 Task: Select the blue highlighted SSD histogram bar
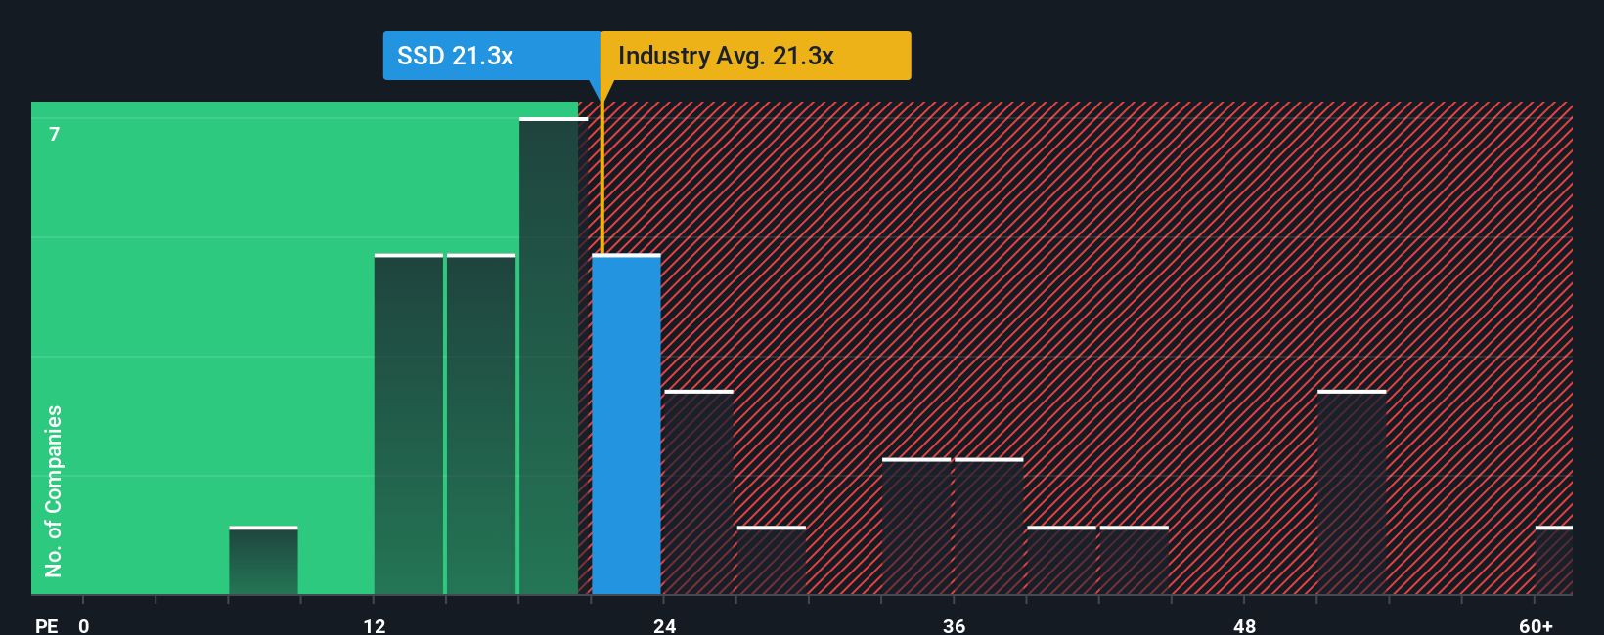pyautogui.click(x=626, y=424)
